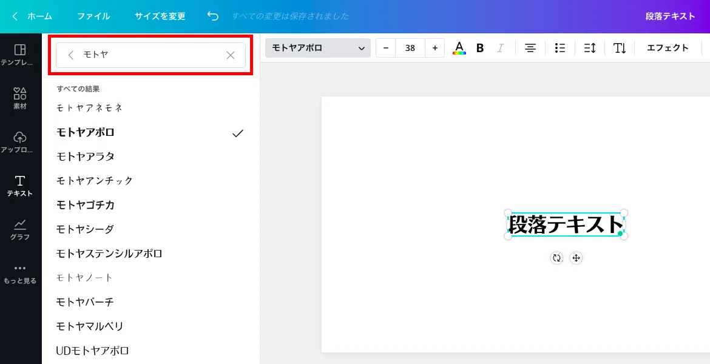The width and height of the screenshot is (710, 364).
Task: Click the move handle below text box
Action: [x=576, y=258]
